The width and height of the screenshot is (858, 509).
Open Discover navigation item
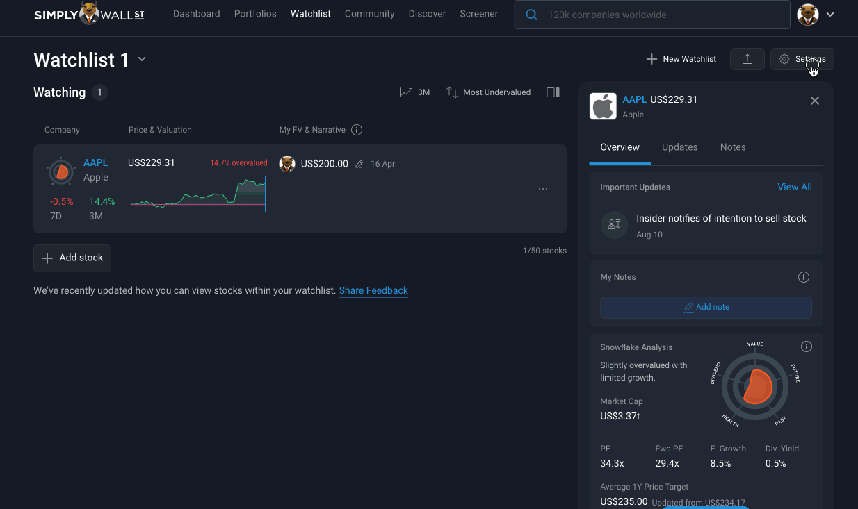[x=427, y=14]
